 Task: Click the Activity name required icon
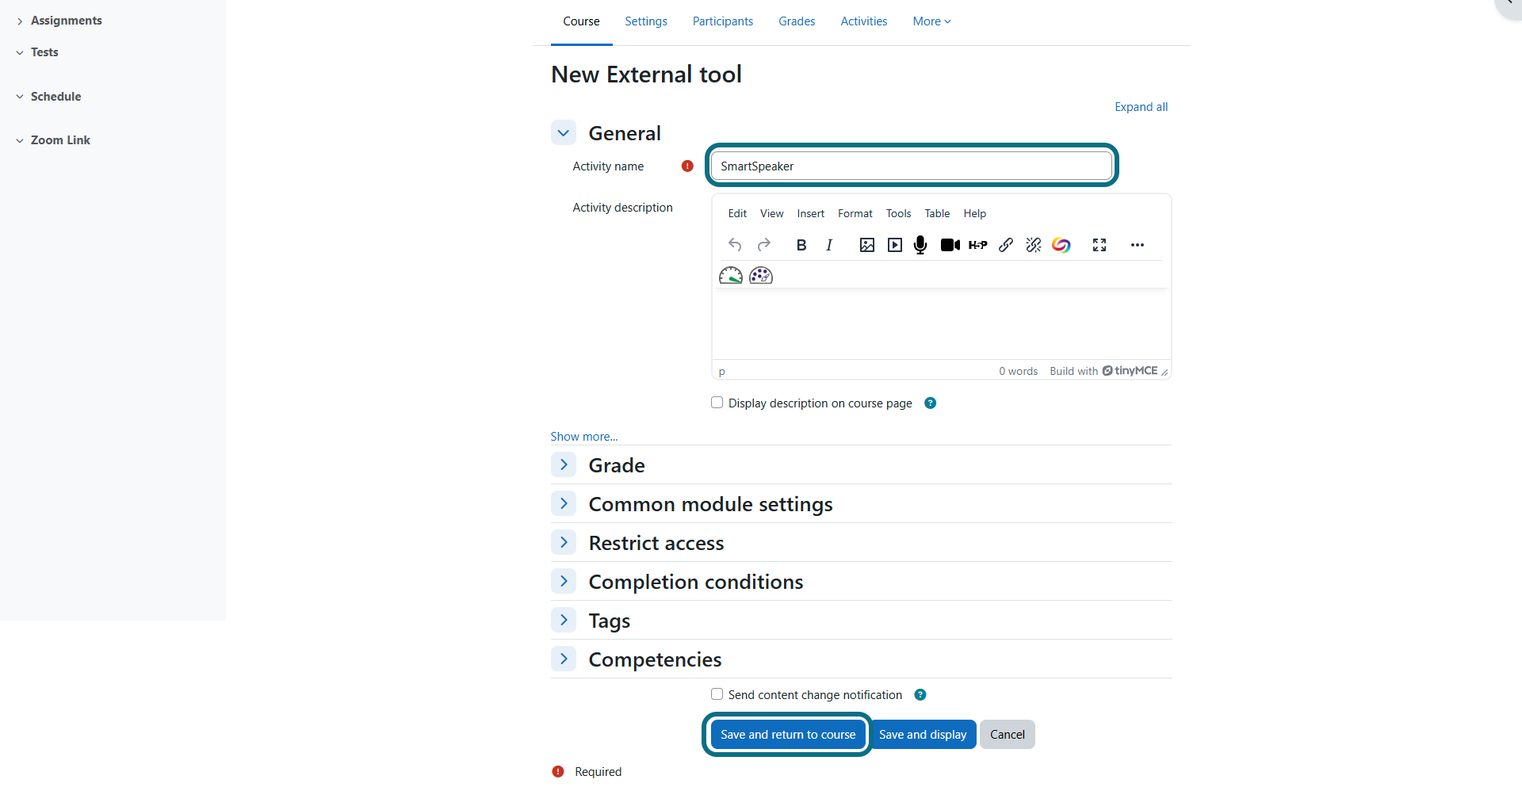(687, 166)
